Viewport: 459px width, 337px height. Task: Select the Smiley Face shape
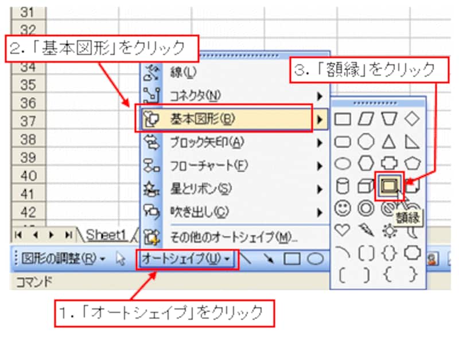click(343, 208)
